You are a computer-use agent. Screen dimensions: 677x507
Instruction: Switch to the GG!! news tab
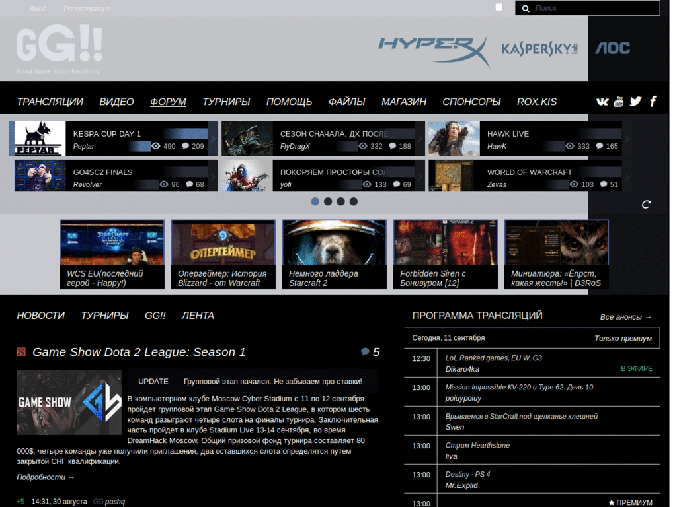point(155,316)
